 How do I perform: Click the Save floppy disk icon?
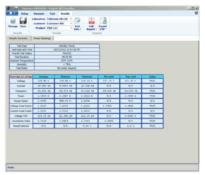pyautogui.click(x=23, y=22)
